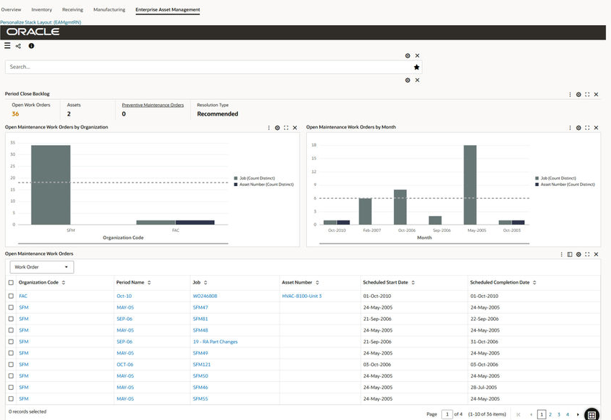Go to first page arrow

pyautogui.click(x=518, y=414)
